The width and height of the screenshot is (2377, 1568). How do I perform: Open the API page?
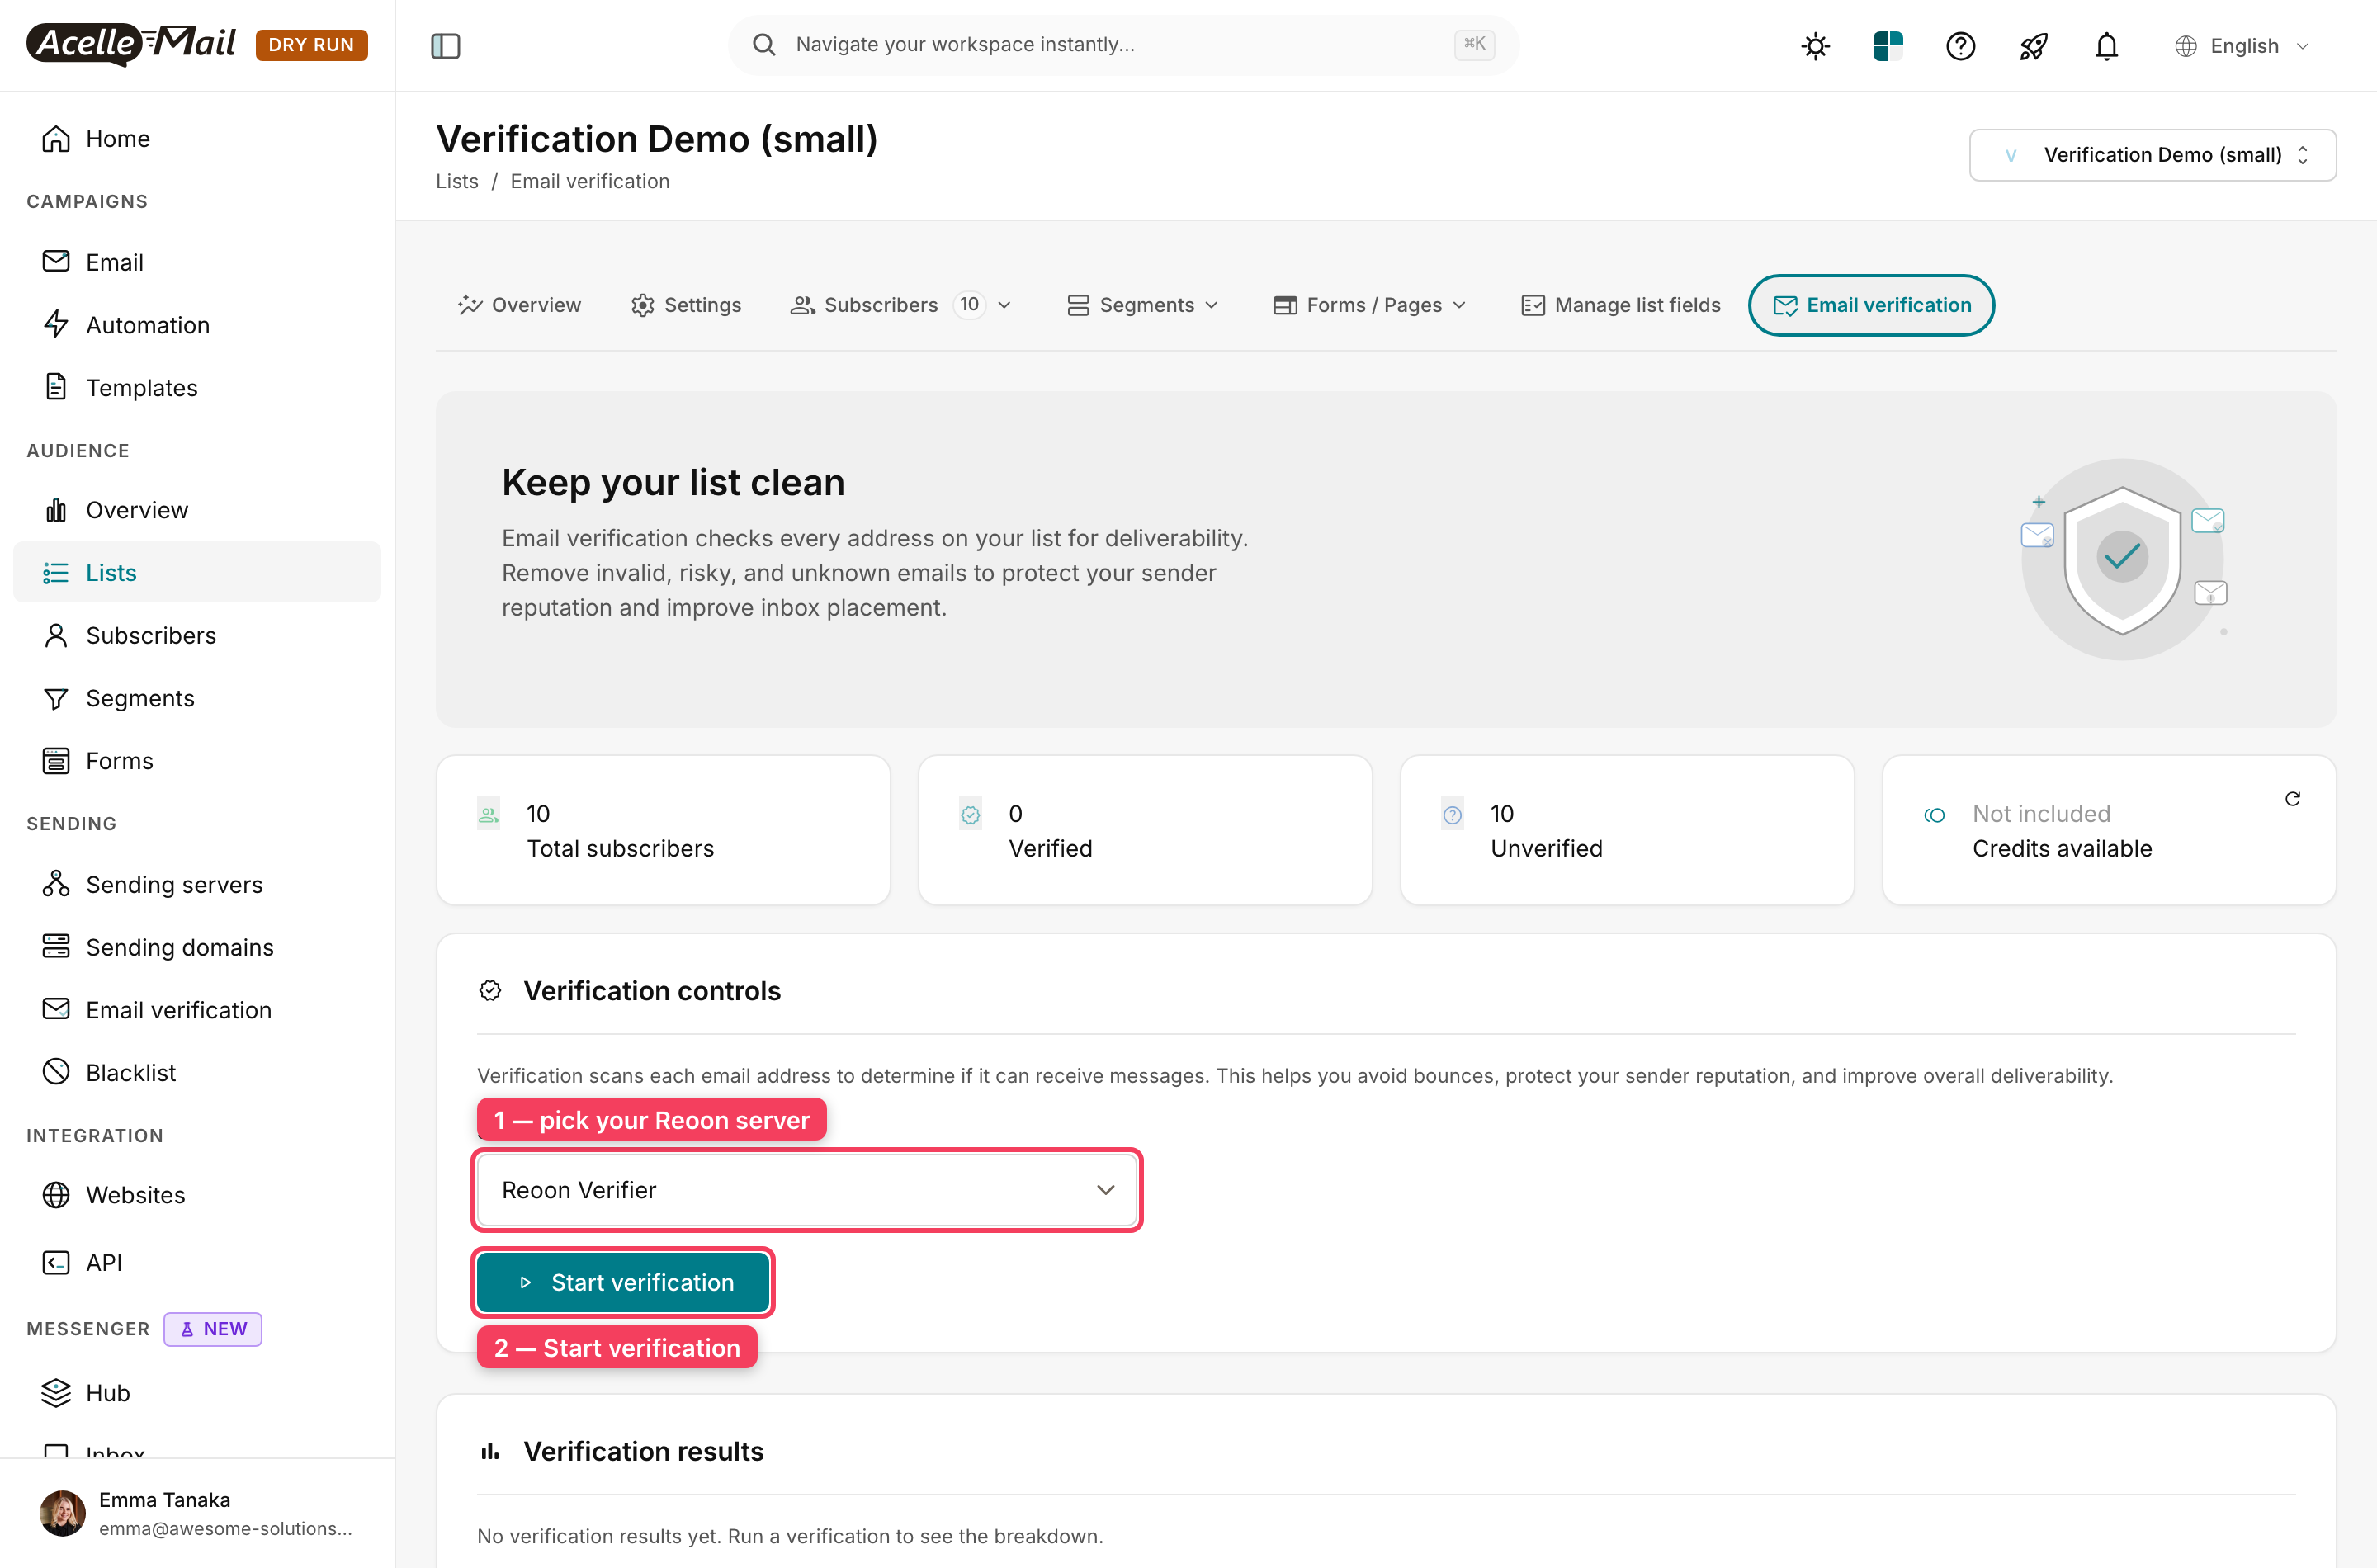(197, 1262)
